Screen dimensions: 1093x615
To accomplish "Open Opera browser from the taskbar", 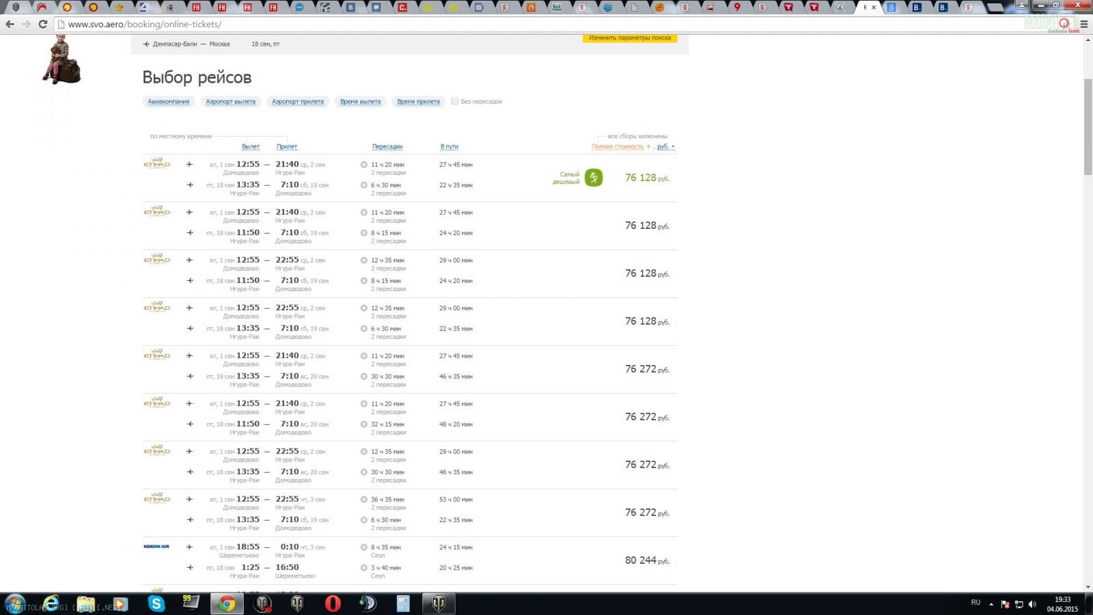I will tap(333, 603).
